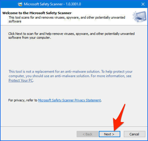Click the 'Click Next to scan' instruction paragraph
This screenshot has width=148, height=141.
(x=71, y=36)
